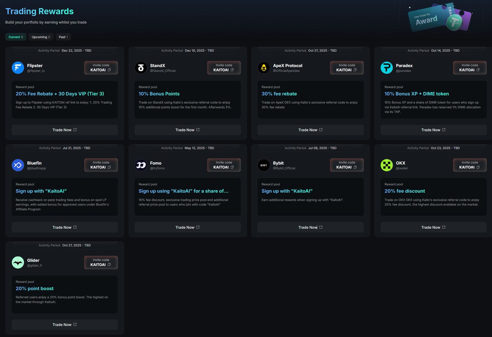492x337 pixels.
Task: Click Trade Now on the Fomo card
Action: pos(188,227)
